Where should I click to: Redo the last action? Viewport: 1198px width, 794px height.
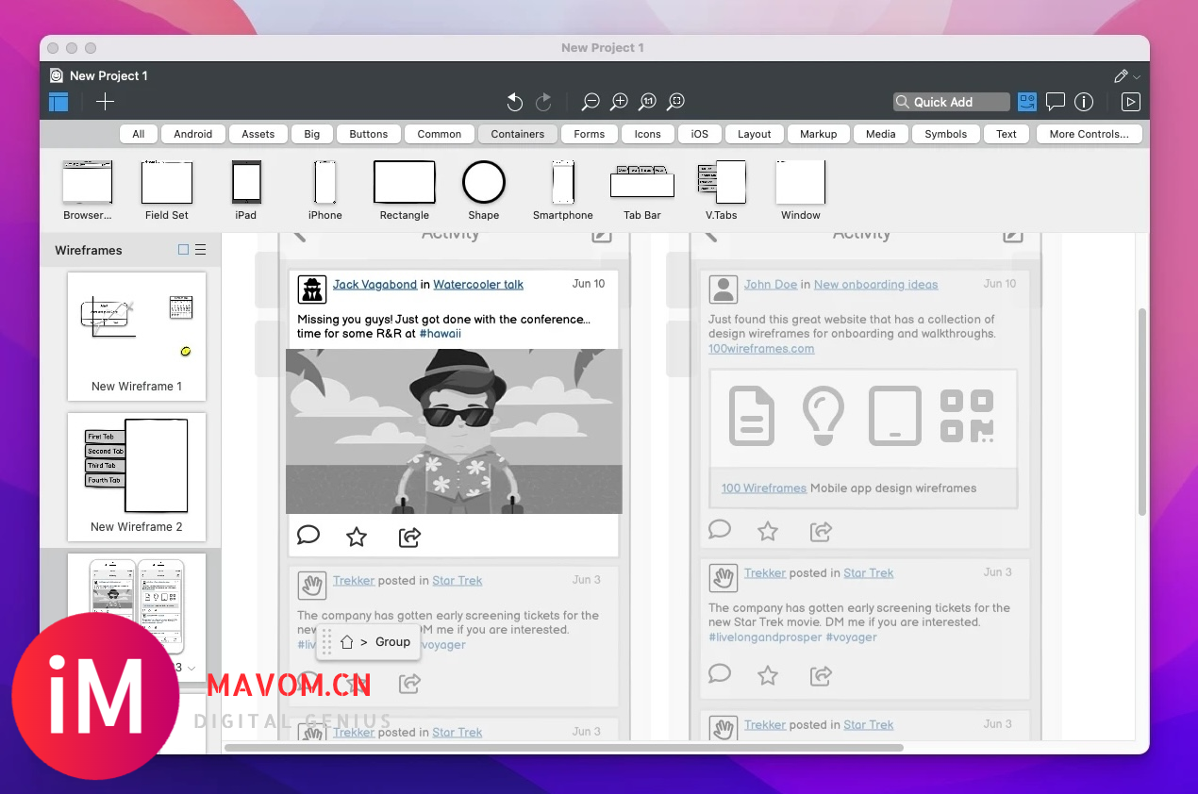[x=543, y=102]
